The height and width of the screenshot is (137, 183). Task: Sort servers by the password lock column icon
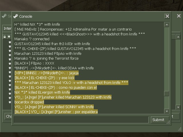pos(5,37)
